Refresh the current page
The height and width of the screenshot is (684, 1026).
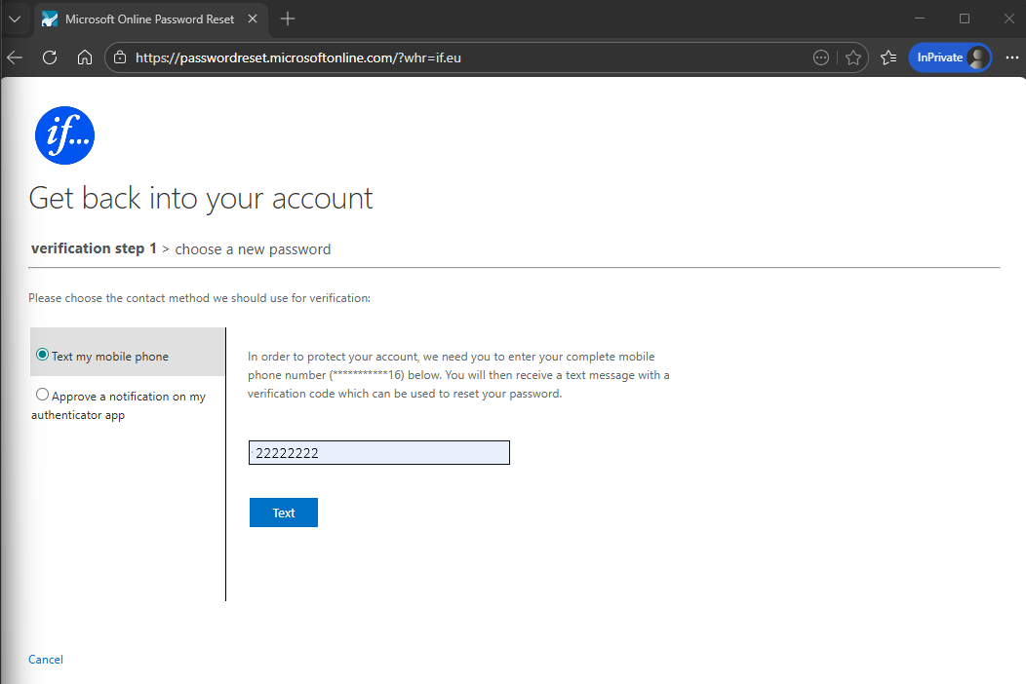(x=50, y=57)
